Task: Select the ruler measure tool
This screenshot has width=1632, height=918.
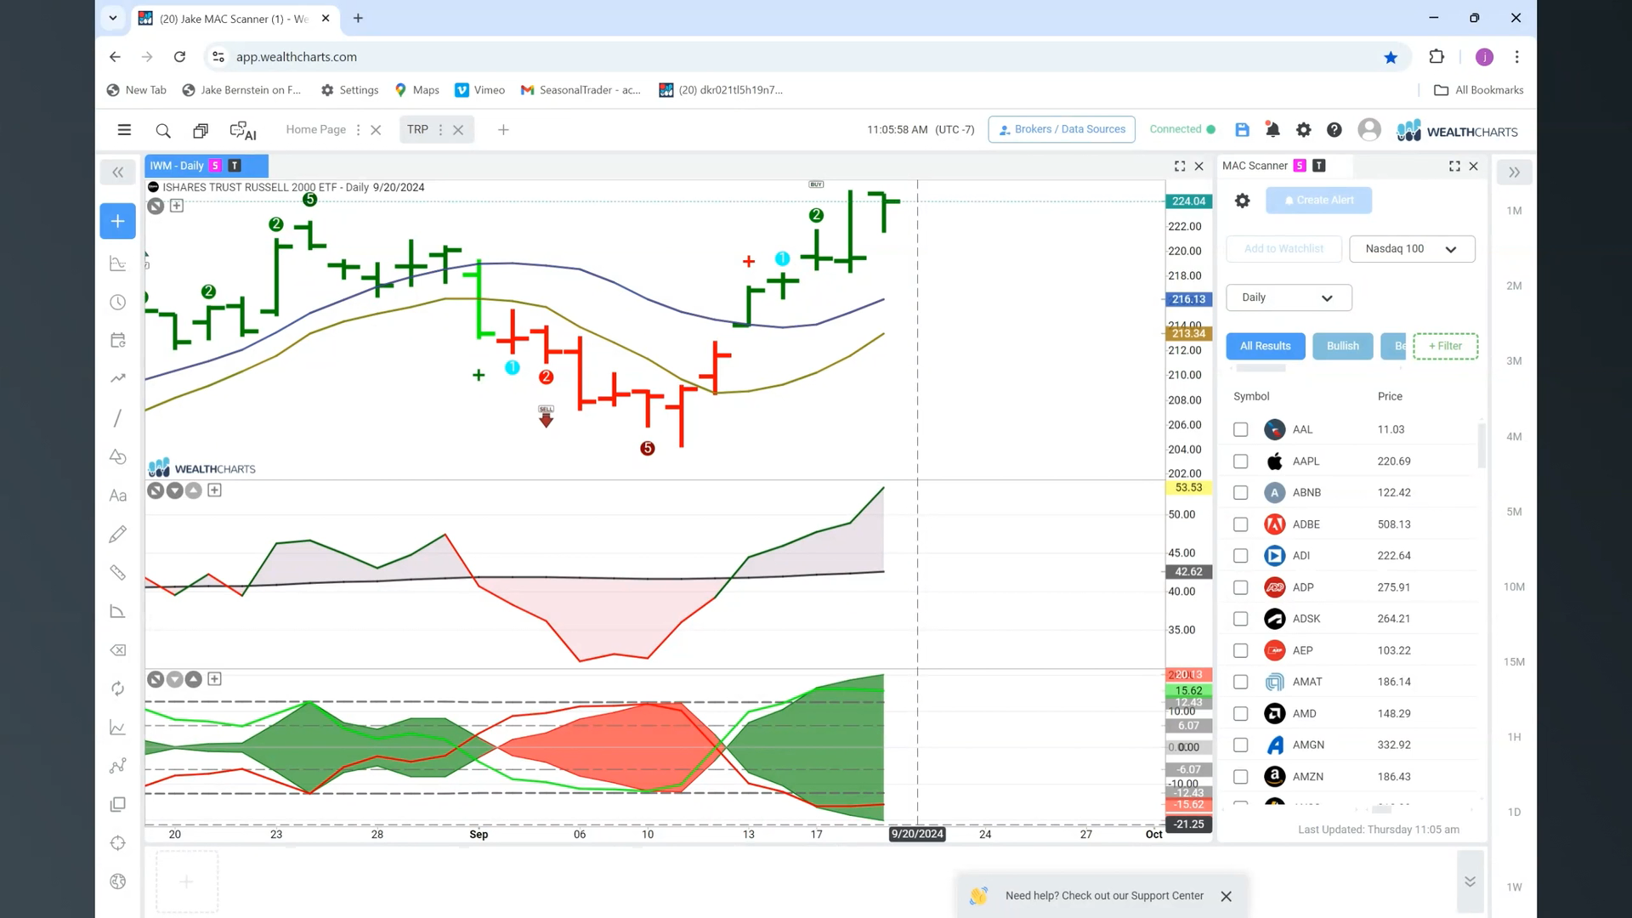Action: [118, 573]
